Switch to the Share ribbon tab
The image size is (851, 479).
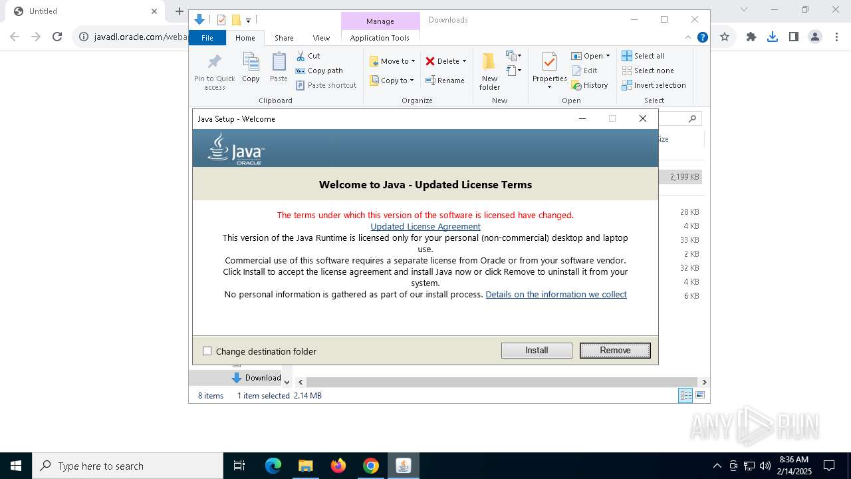pos(284,38)
